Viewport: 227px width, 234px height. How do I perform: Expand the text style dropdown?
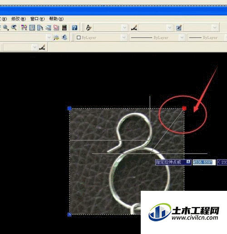(124, 28)
